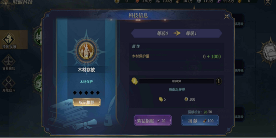This screenshot has width=276, height=138.
Task: Click the 木材存放 technology emblem icon
Action: click(x=86, y=51)
